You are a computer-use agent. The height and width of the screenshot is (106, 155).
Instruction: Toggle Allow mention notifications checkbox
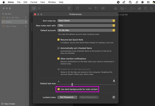pos(58,59)
